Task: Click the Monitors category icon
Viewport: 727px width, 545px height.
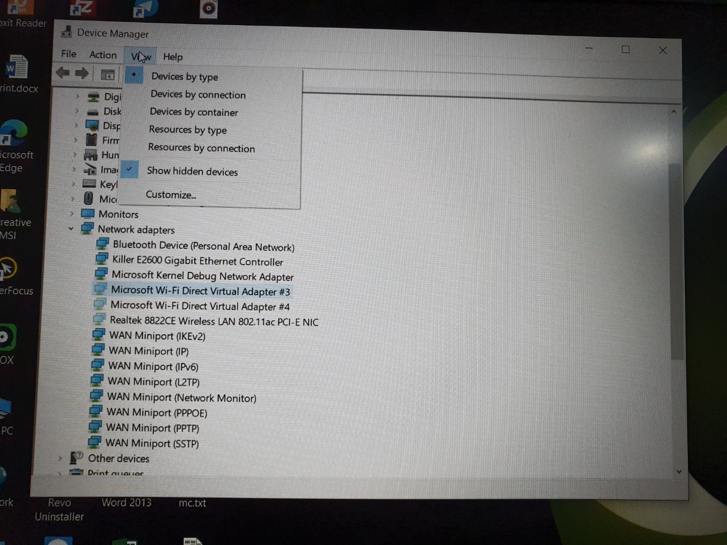Action: pyautogui.click(x=88, y=213)
